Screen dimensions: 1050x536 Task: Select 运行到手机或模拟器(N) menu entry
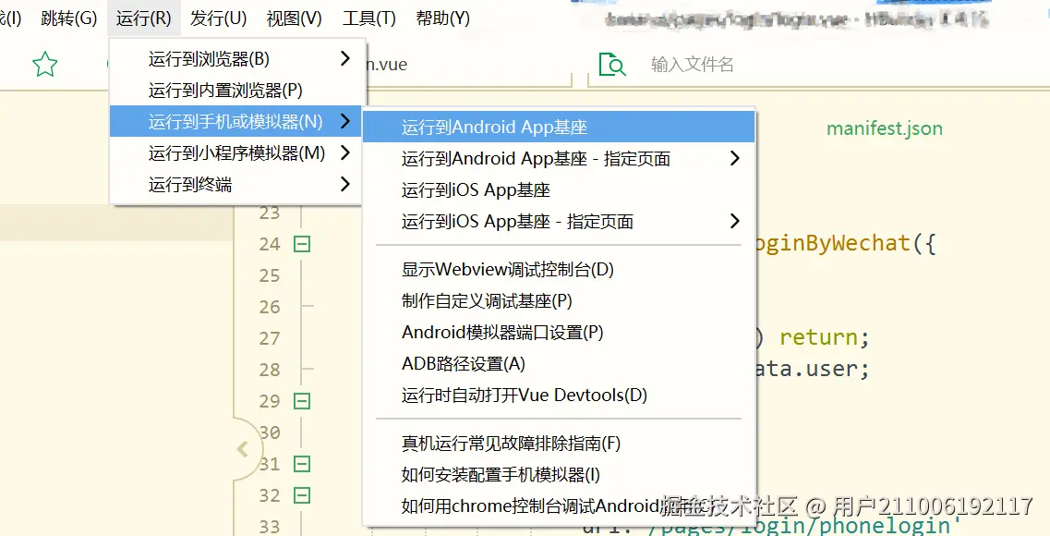pyautogui.click(x=235, y=121)
